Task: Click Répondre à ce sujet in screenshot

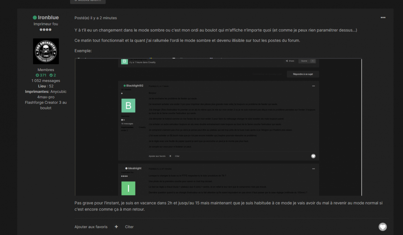Action: (303, 74)
